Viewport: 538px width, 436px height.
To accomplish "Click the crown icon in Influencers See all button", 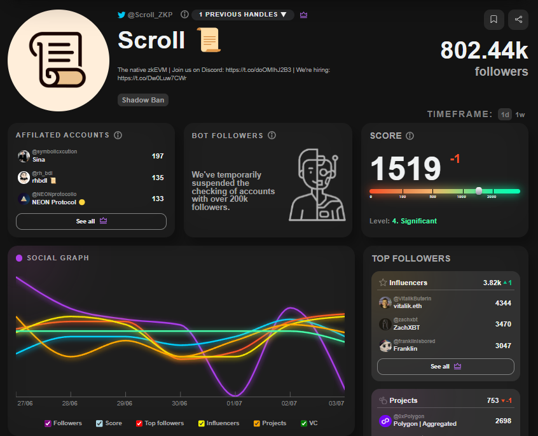I will 457,367.
